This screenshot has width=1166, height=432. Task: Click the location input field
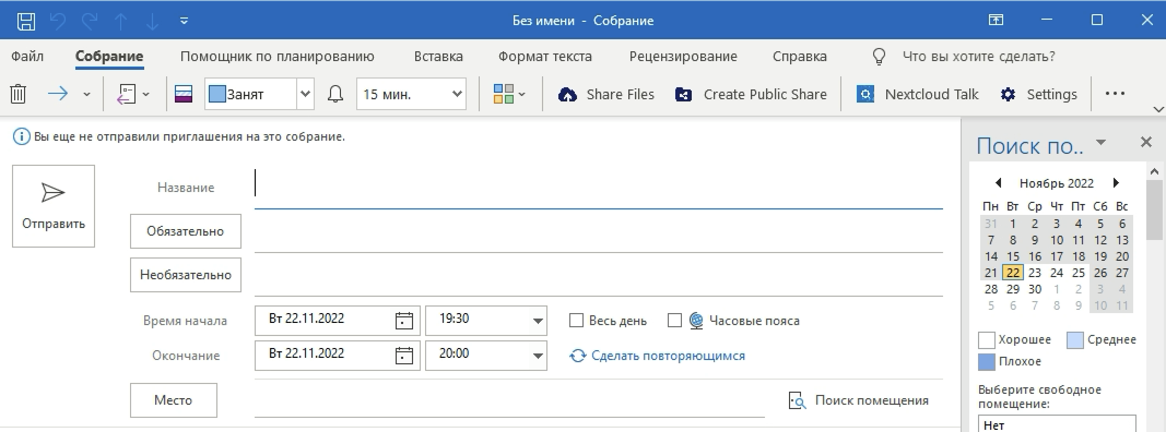click(x=509, y=401)
